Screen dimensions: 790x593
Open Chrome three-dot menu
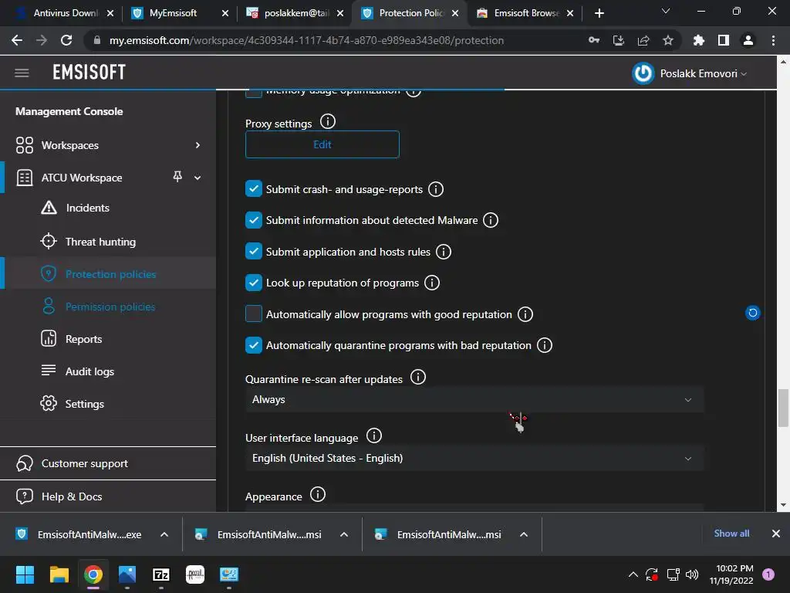click(773, 40)
